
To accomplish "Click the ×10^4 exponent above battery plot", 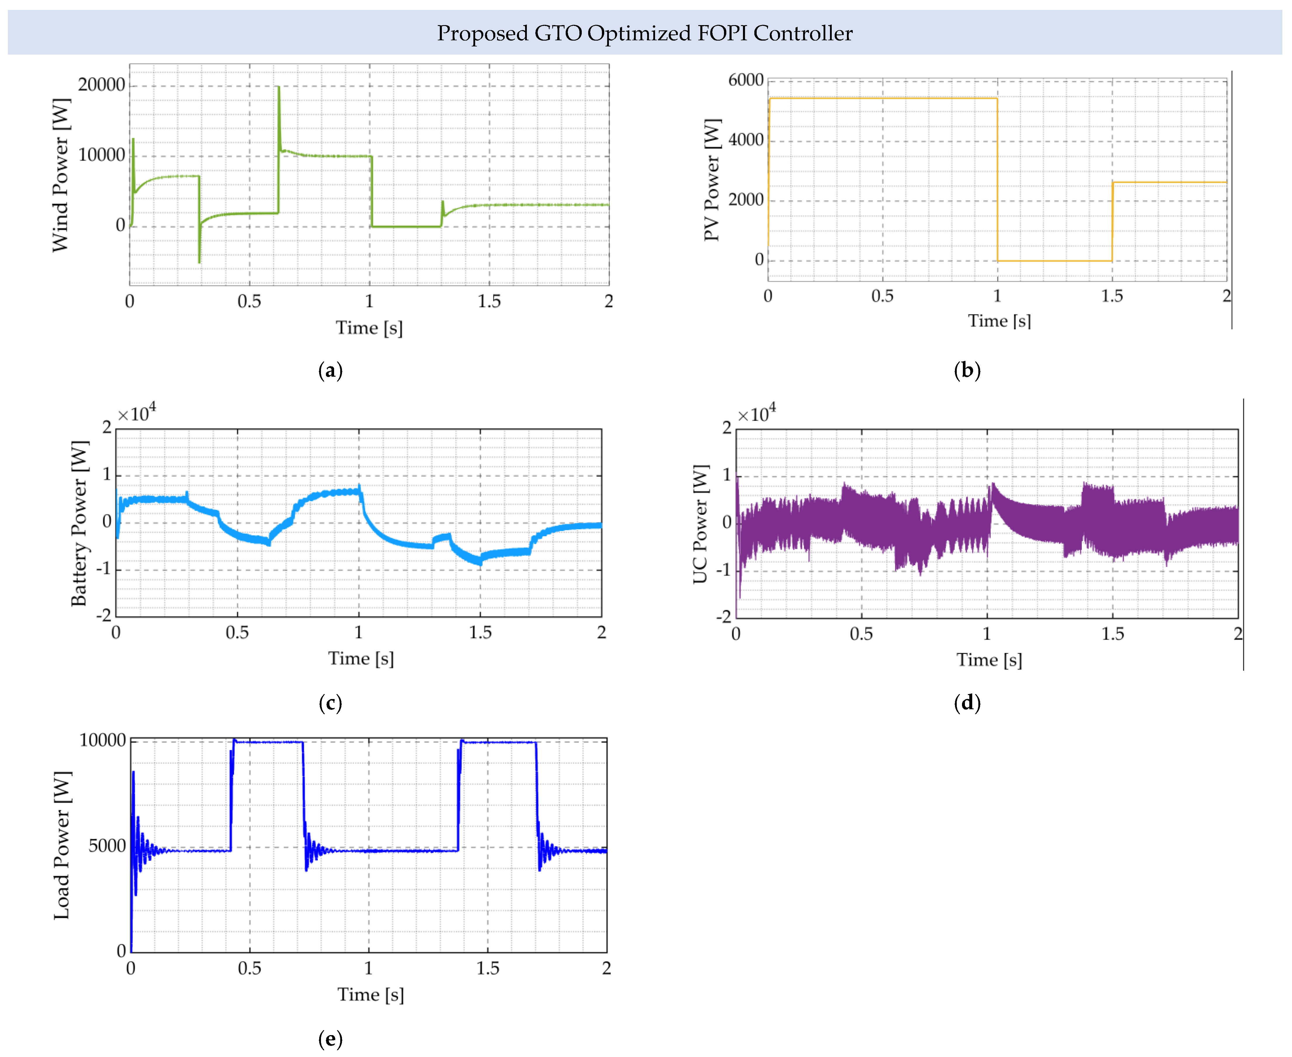I will point(136,413).
